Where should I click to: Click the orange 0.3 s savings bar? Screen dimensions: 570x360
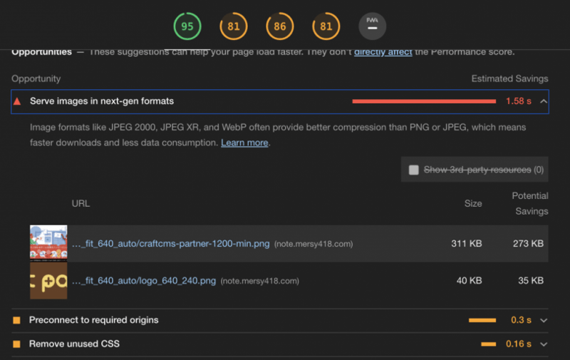pyautogui.click(x=482, y=320)
